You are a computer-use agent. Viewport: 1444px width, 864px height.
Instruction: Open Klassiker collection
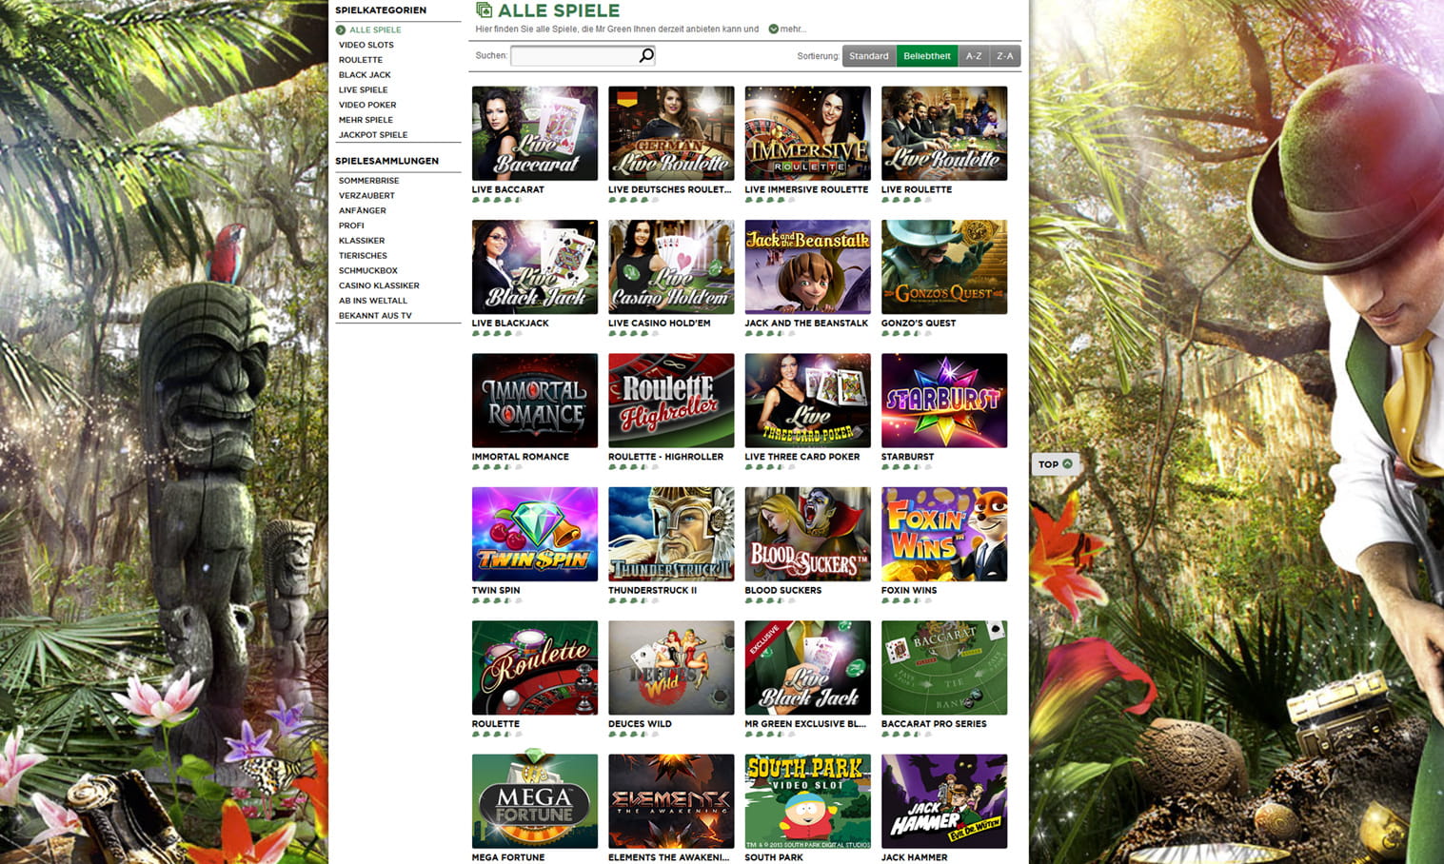pos(362,241)
